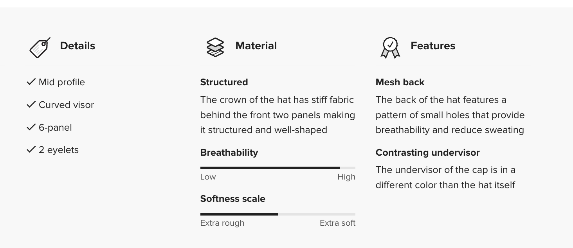Click the checkmark beside Mid profile
The height and width of the screenshot is (248, 573).
tap(31, 82)
